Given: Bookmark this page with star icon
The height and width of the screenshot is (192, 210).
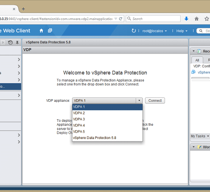Looking at the screenshot, I should click(207, 19).
